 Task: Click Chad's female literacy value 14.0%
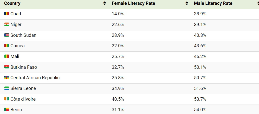click(118, 14)
